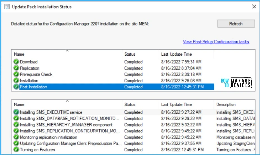Select Installing SMS_HIERARCHY_MANAGER component row
260x155 pixels.
pos(134,125)
